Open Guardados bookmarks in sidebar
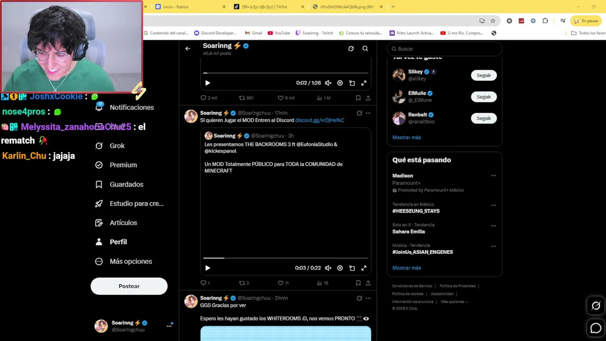606x341 pixels. tap(119, 184)
